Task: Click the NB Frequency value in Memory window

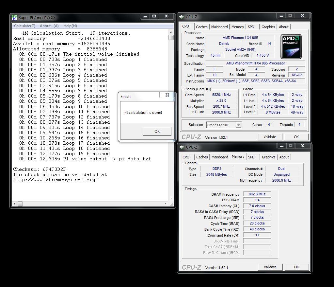Action: pos(281,180)
